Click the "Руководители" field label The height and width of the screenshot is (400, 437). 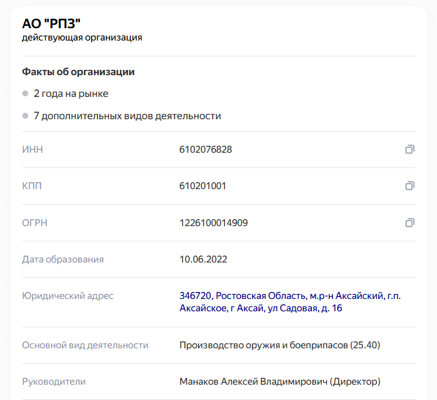point(54,382)
